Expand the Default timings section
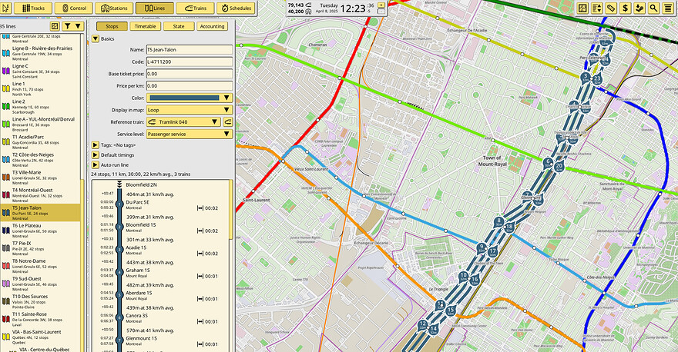 (x=95, y=154)
